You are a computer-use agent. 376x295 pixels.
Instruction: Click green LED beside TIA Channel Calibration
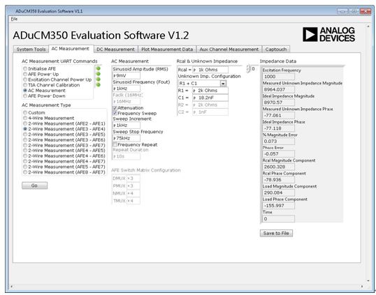pyautogui.click(x=98, y=84)
